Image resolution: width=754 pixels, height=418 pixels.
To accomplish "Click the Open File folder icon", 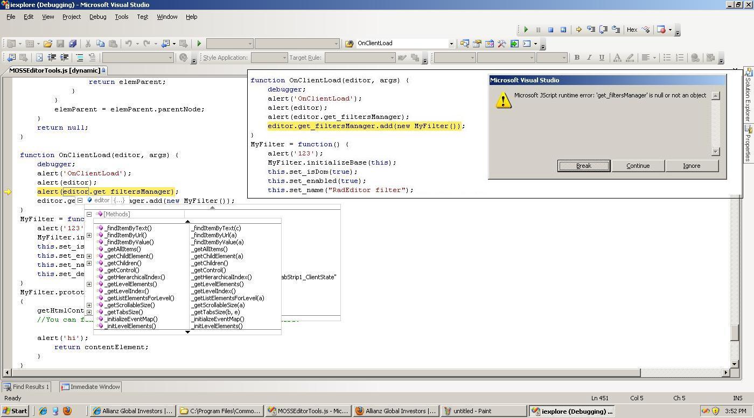I will 47,44.
